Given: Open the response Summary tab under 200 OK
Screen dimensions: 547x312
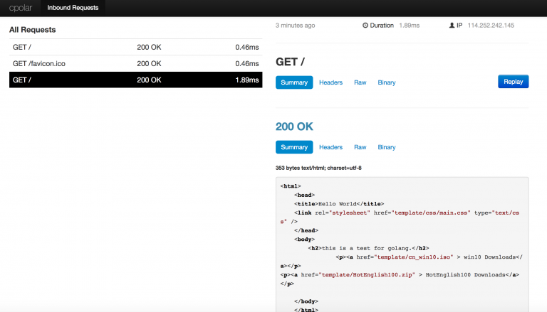Looking at the screenshot, I should click(293, 147).
